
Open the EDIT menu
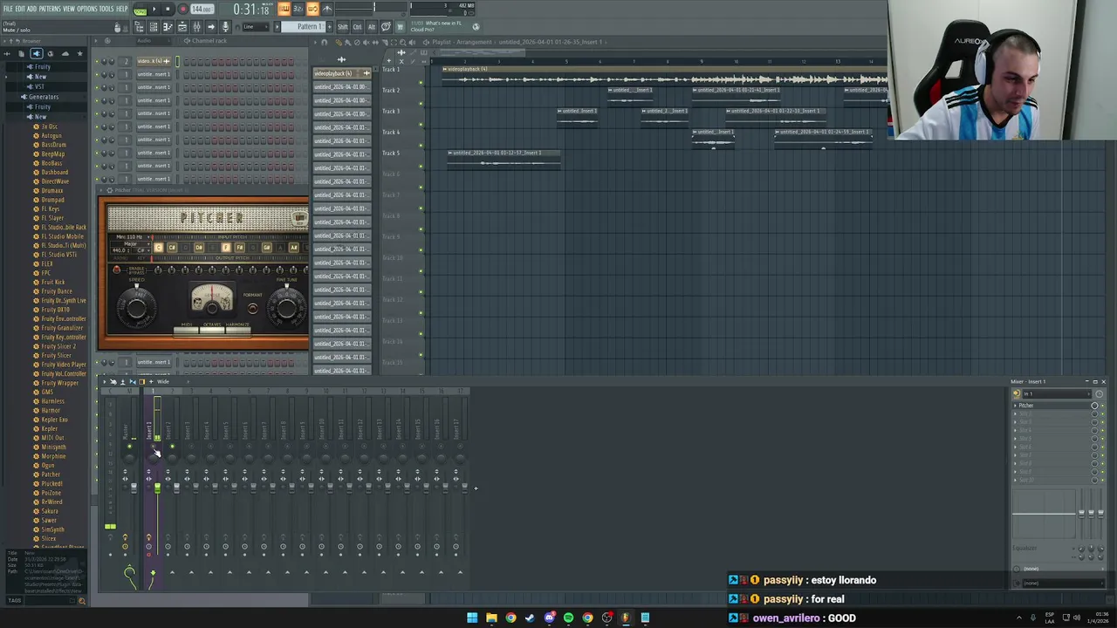[x=19, y=9]
